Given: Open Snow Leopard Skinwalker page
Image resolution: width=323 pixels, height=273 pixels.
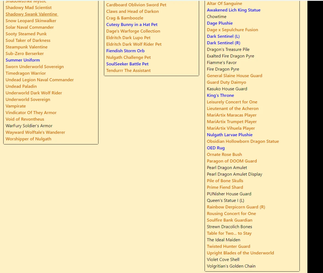Looking at the screenshot, I should [31, 21].
